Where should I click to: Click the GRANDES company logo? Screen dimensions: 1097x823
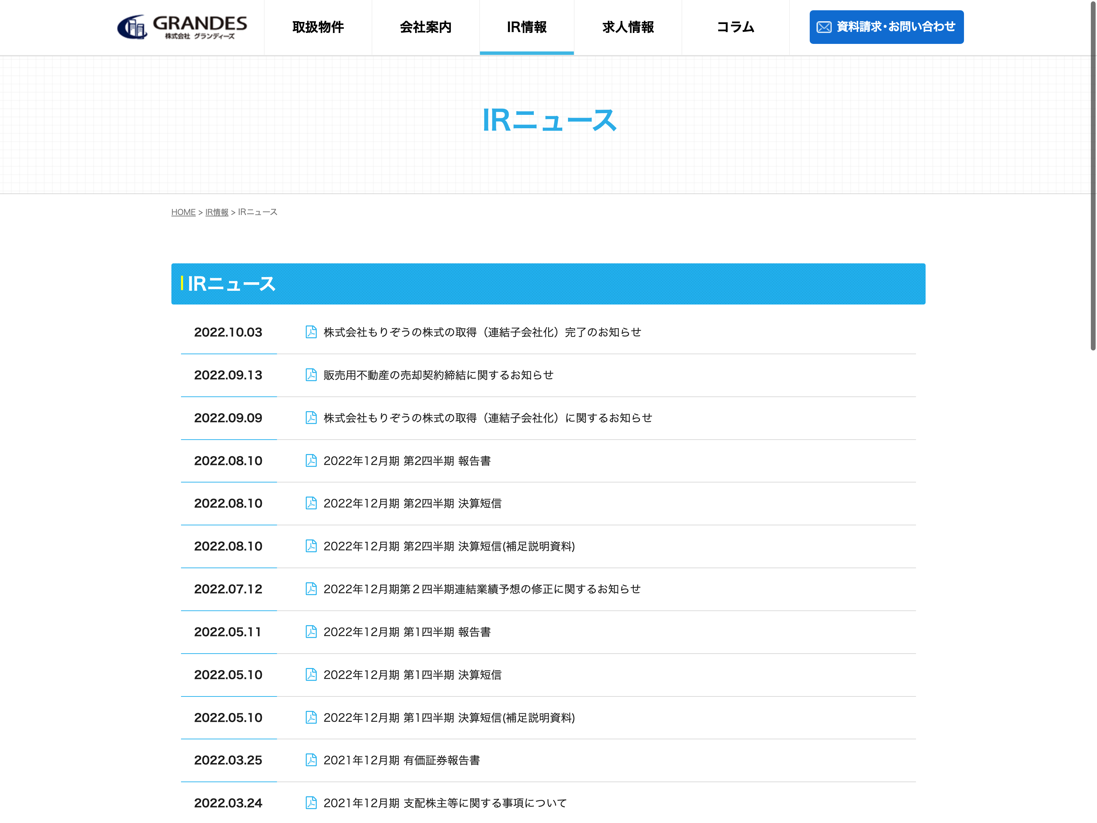[x=182, y=27]
